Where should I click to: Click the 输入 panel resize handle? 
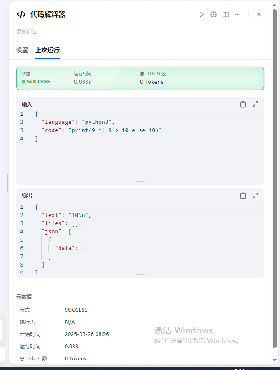(x=140, y=181)
